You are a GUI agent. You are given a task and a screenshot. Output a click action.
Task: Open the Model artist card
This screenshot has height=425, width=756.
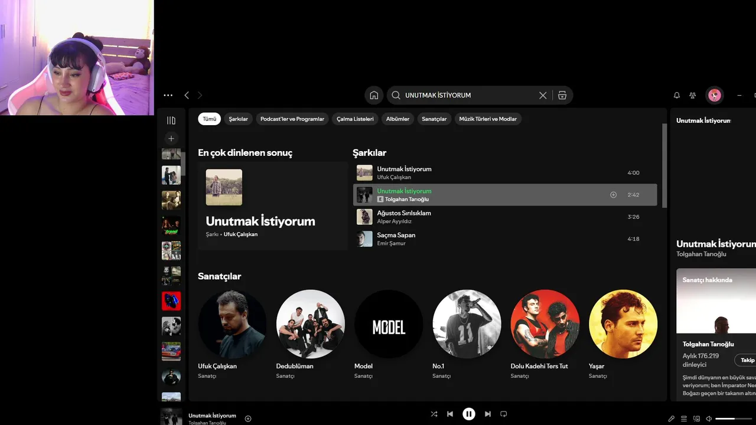click(389, 334)
